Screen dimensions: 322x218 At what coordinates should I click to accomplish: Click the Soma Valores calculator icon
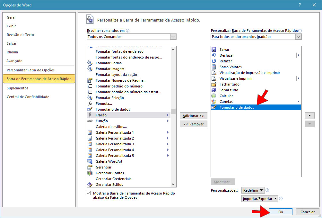tap(214, 67)
